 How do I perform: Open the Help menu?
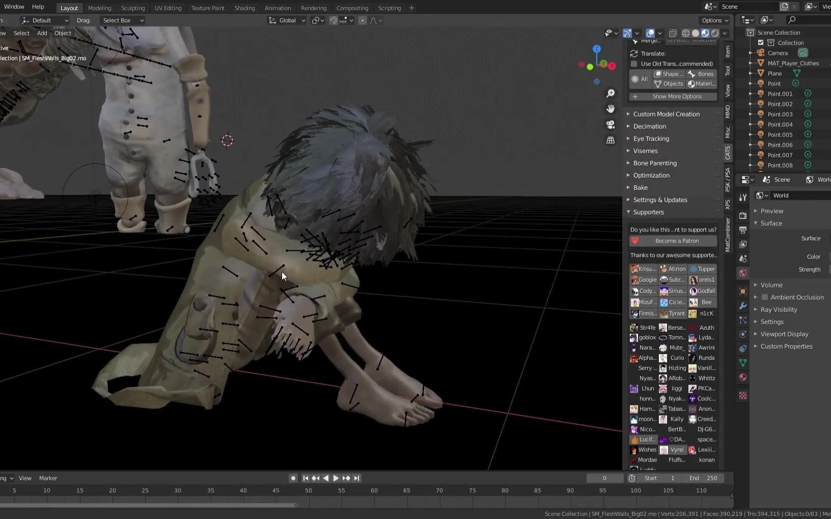38,7
